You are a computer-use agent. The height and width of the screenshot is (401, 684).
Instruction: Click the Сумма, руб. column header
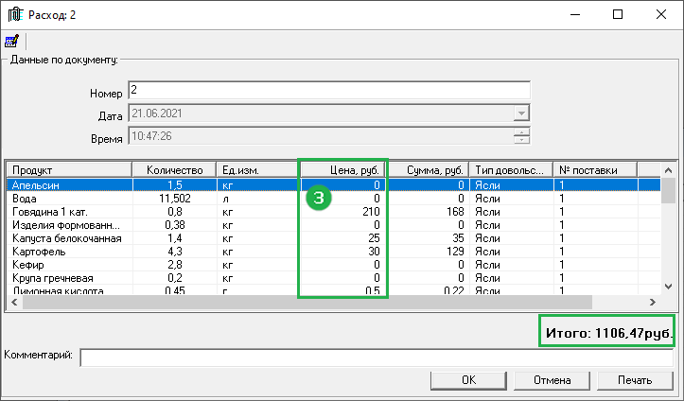pos(429,169)
